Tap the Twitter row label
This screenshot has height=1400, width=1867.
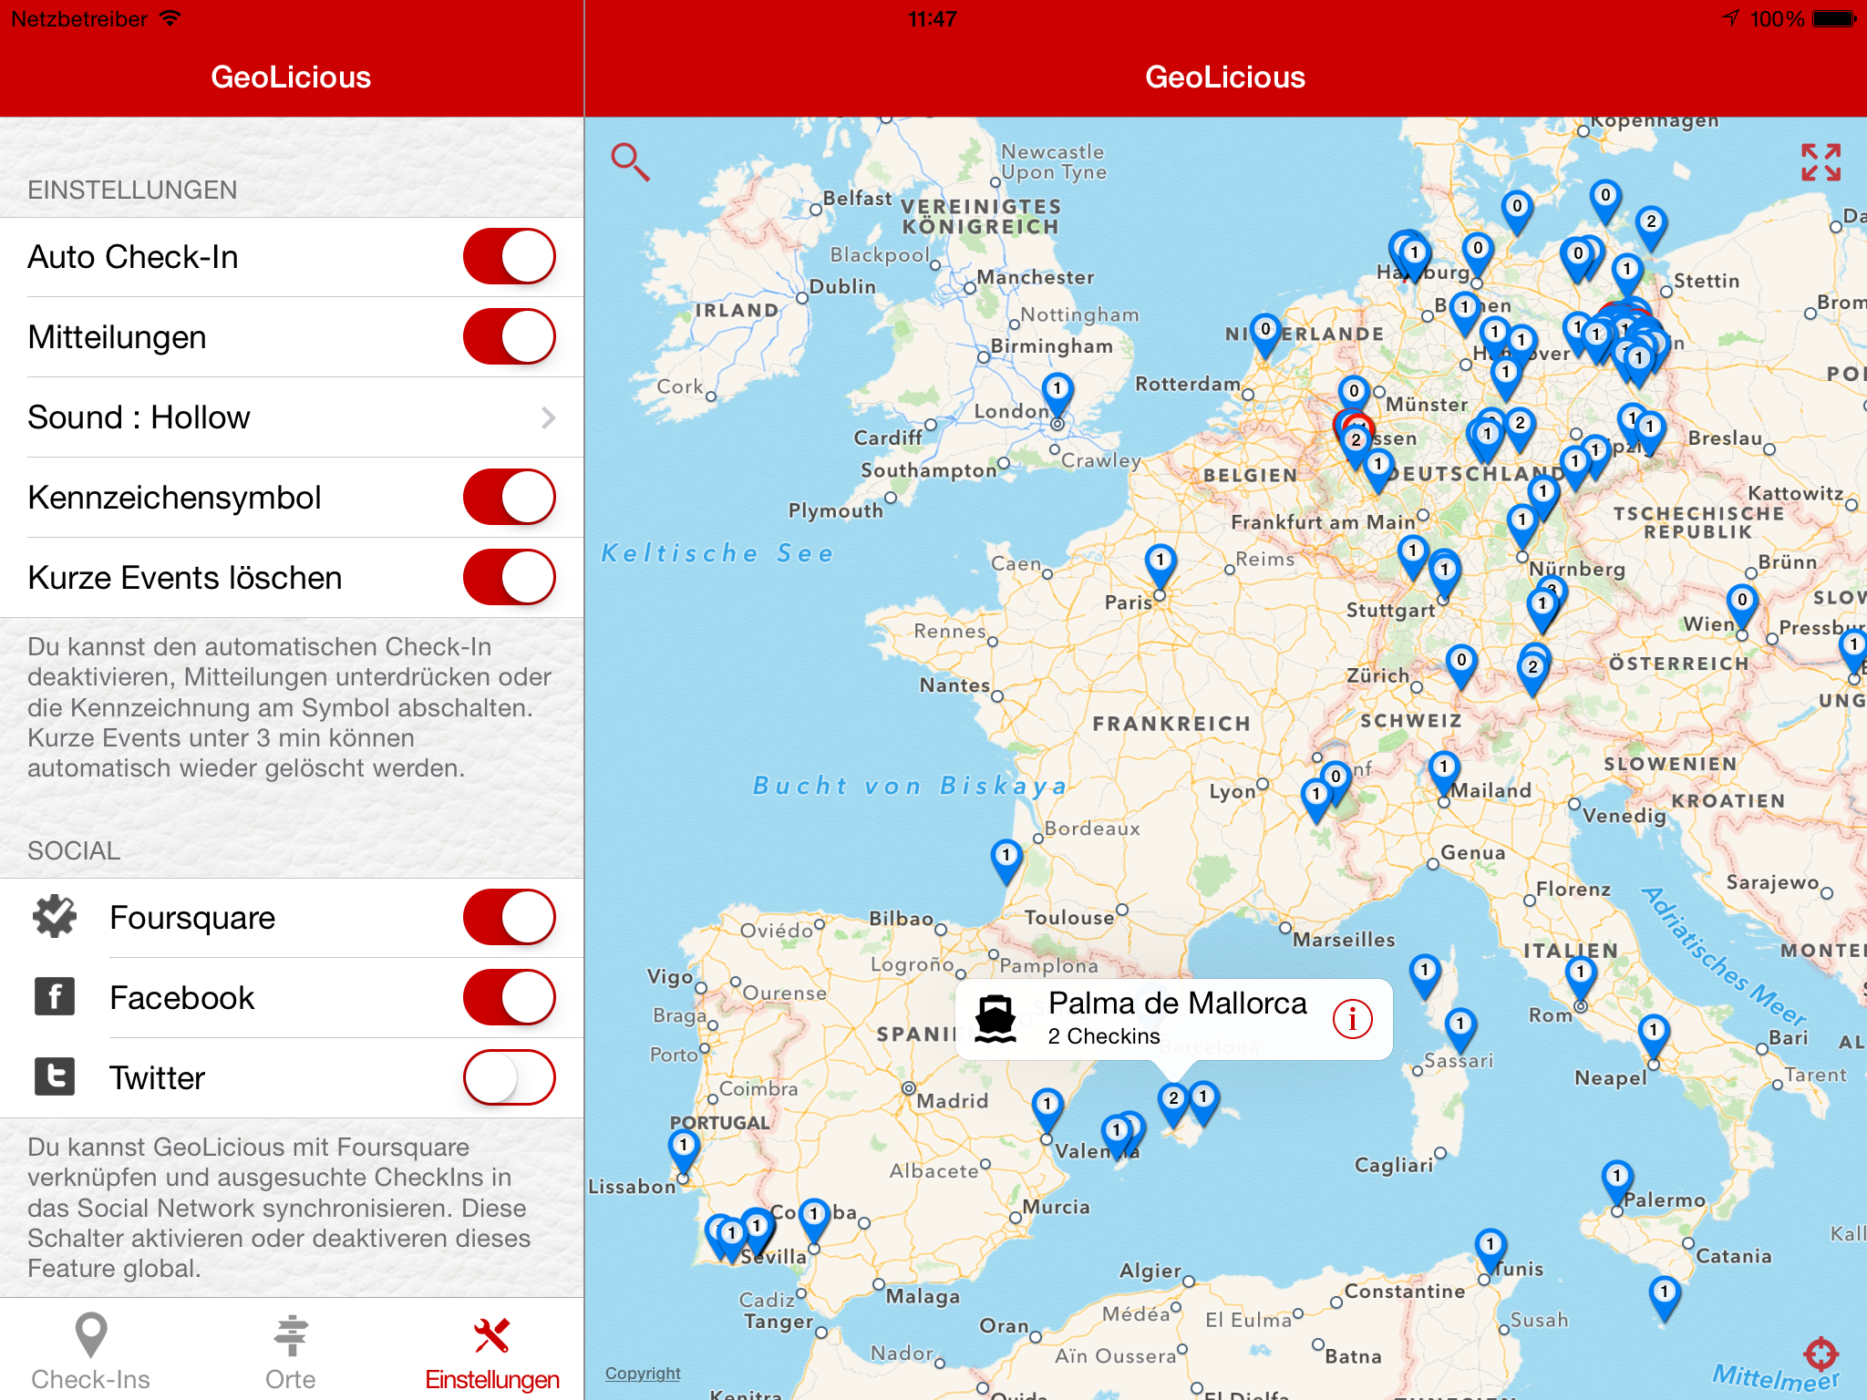[158, 1078]
